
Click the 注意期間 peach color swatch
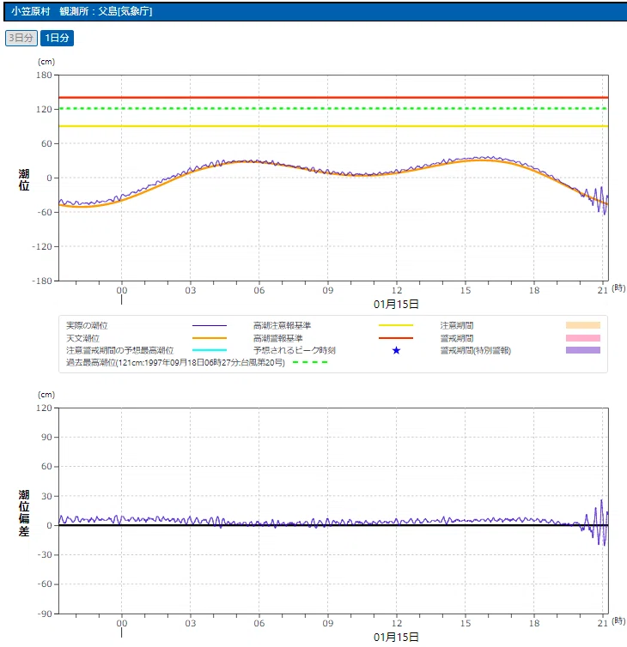(x=583, y=325)
